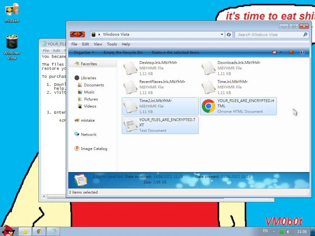This screenshot has width=315, height=236.
Task: Click the 11:36 taskbar clock
Action: pyautogui.click(x=302, y=232)
